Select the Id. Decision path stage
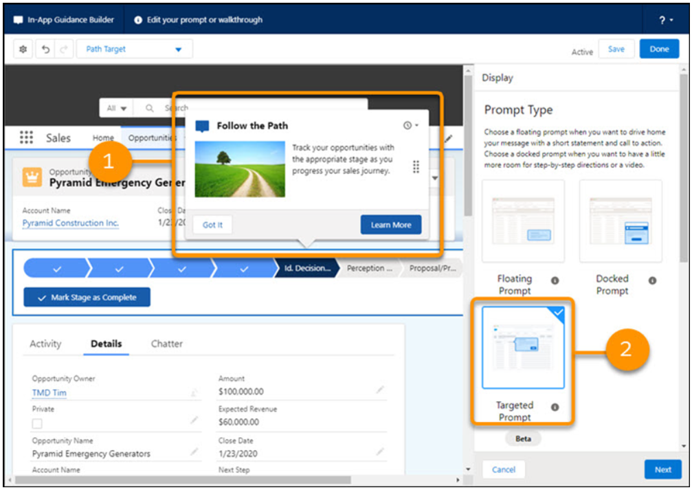Screen dimensions: 692x490 point(306,269)
